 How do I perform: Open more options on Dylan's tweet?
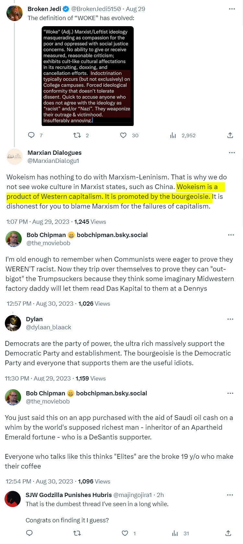[230, 319]
